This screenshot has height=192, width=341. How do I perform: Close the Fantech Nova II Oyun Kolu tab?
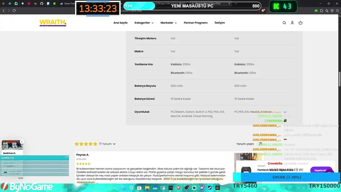[229, 4]
